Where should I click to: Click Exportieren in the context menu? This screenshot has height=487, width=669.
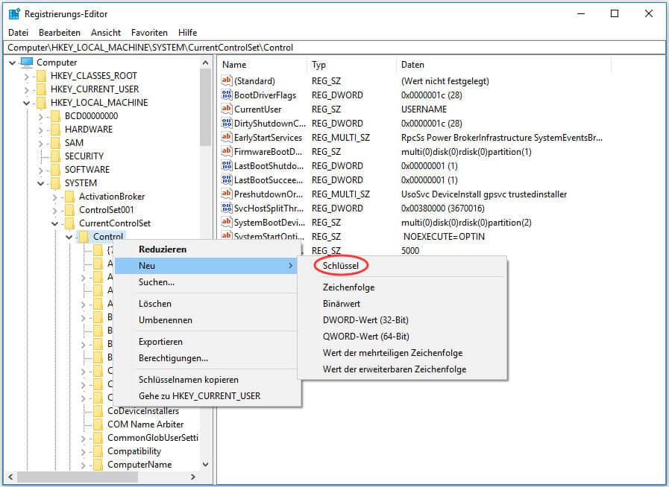(x=160, y=342)
